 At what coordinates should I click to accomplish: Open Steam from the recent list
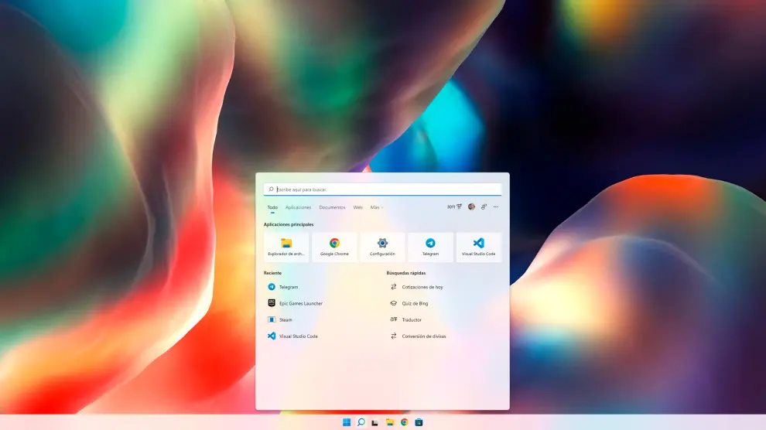(x=286, y=319)
